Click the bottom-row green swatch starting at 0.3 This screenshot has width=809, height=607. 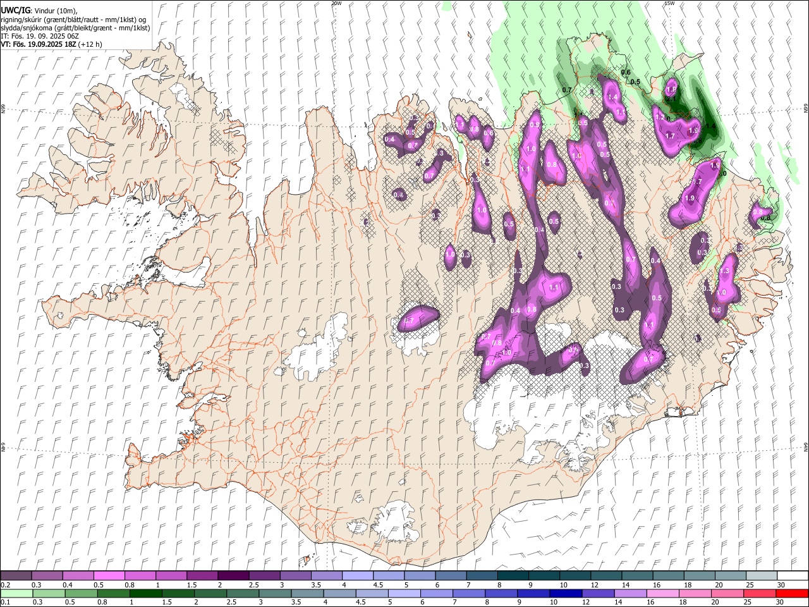click(49, 594)
